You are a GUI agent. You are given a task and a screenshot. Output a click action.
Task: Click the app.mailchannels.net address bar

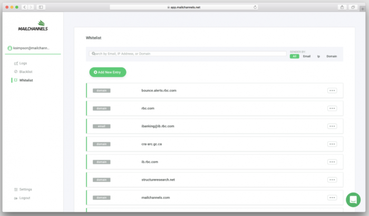[x=184, y=7]
